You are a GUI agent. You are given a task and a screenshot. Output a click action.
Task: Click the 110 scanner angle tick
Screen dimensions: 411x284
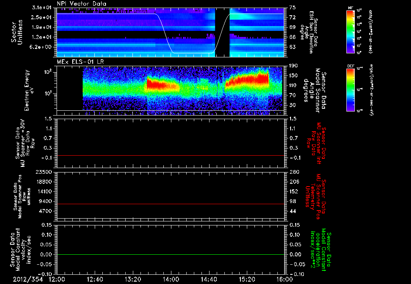coord(293,85)
